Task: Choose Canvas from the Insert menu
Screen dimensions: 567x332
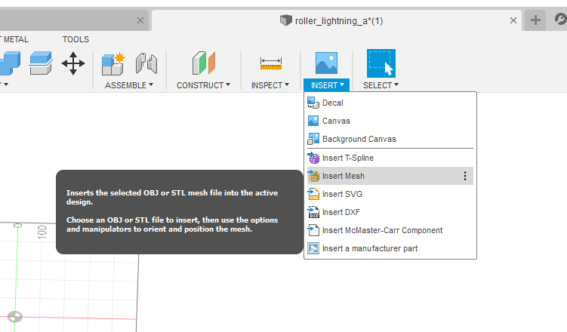Action: click(x=390, y=121)
